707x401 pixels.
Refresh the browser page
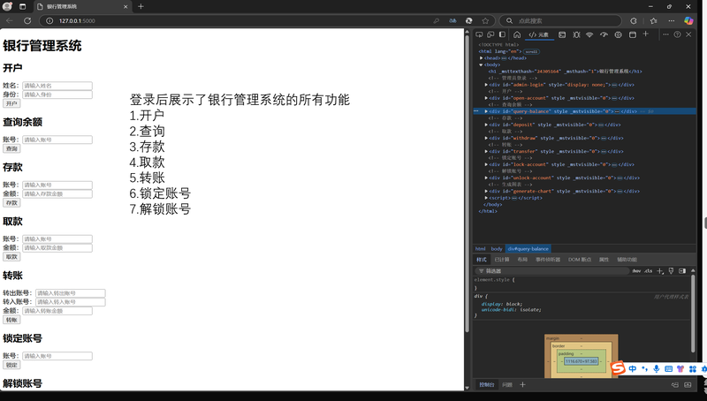coord(27,20)
